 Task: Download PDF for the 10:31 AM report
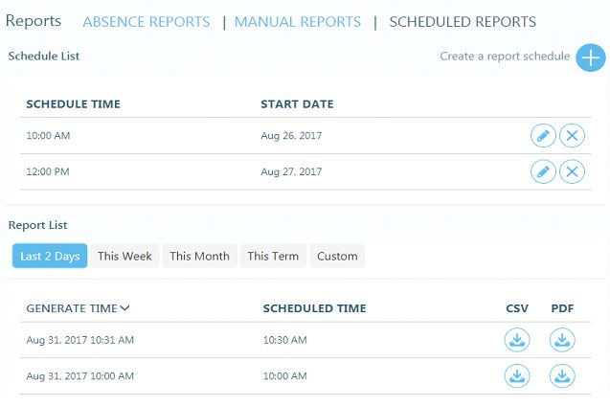coord(562,340)
